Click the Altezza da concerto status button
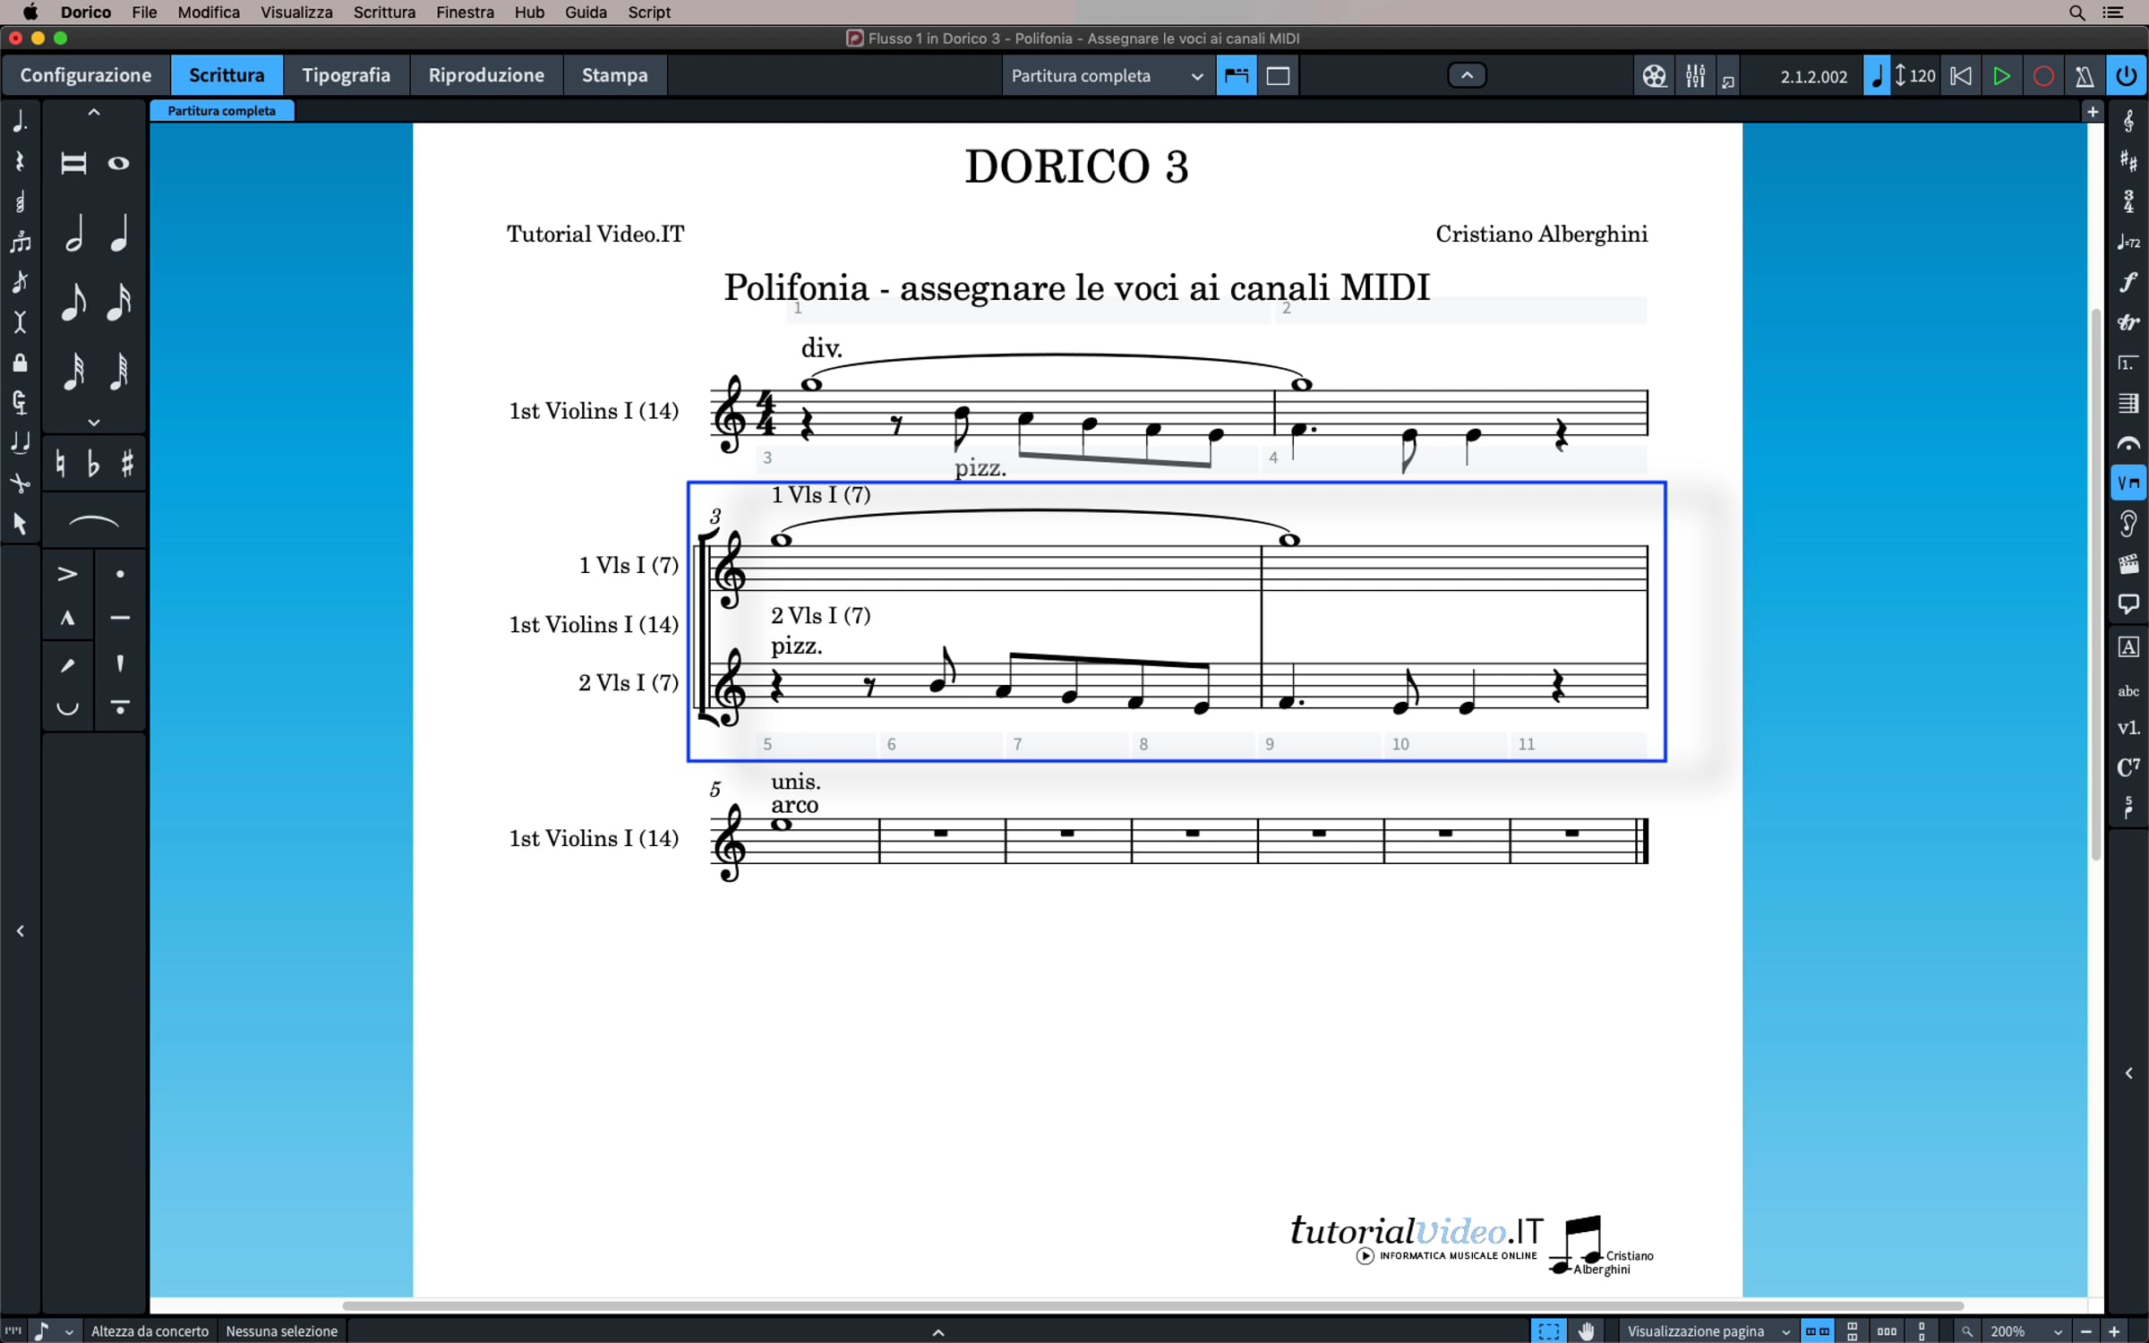This screenshot has width=2149, height=1343. pos(150,1331)
